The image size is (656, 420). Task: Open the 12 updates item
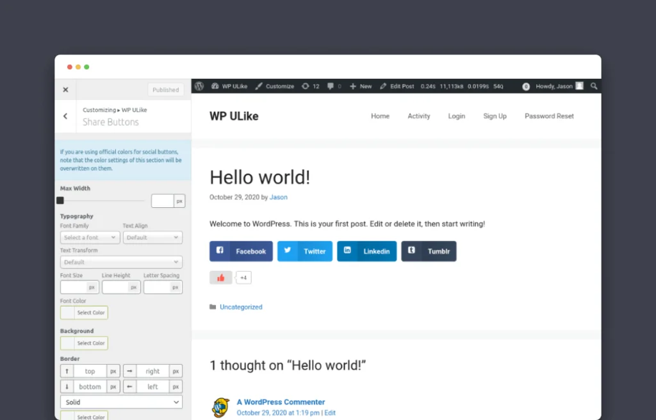coord(311,87)
